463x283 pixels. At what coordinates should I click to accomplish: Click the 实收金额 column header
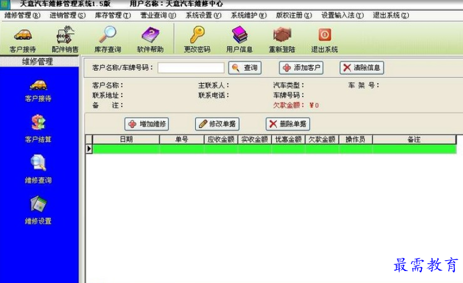[x=255, y=140]
